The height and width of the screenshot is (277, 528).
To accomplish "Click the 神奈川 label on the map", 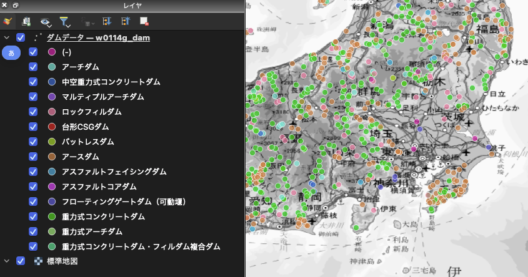I will [391, 183].
